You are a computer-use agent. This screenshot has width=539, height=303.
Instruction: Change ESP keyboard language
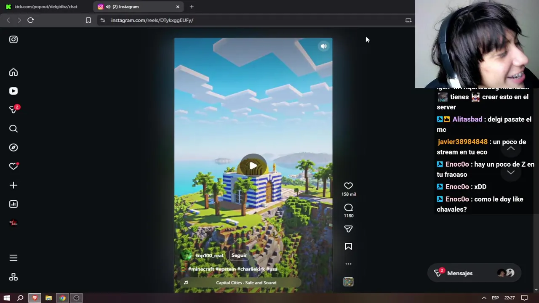495,298
